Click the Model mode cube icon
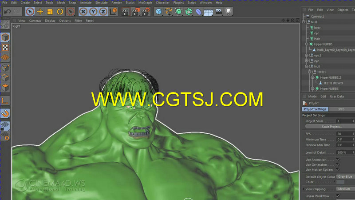The height and width of the screenshot is (200, 355). coord(5,37)
